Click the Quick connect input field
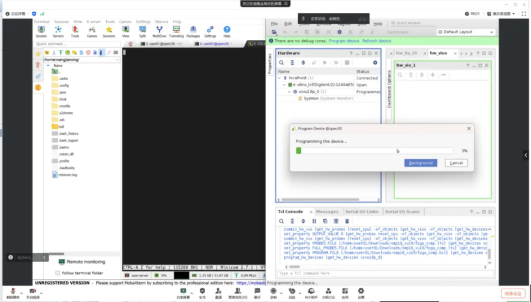The width and height of the screenshot is (531, 302). 77,44
